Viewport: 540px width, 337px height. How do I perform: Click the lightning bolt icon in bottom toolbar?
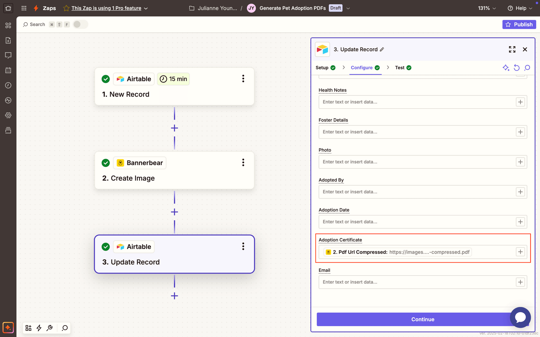tap(39, 328)
